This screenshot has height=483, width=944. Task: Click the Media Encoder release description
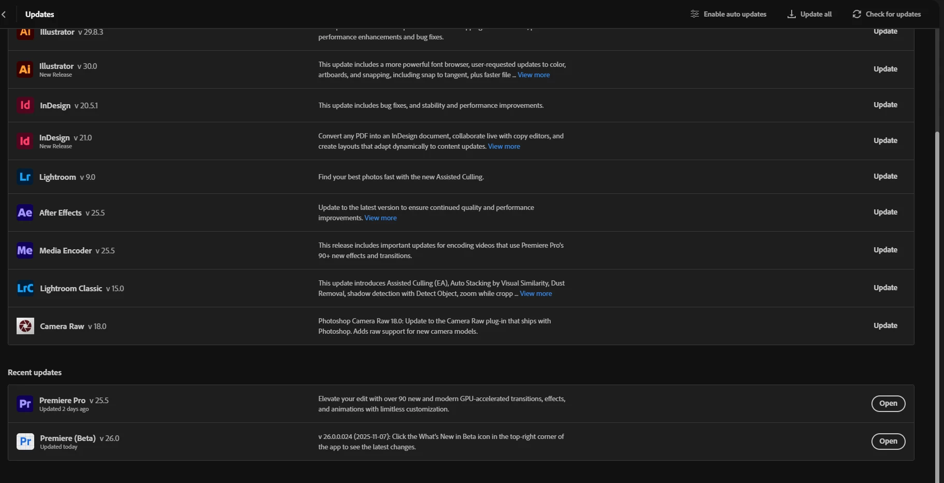[441, 251]
